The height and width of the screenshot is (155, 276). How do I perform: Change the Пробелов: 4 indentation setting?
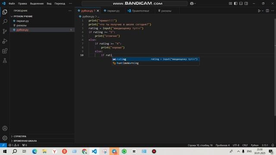(223, 146)
